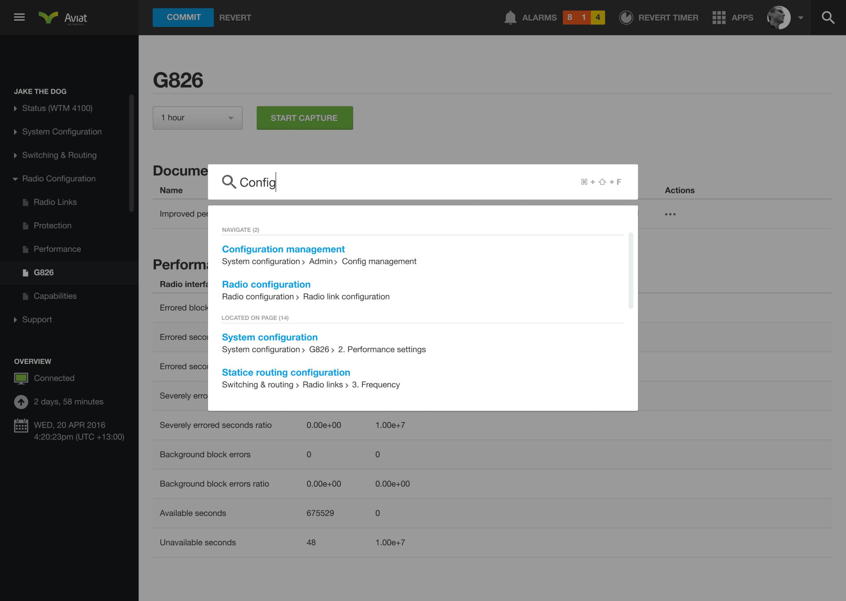Open the orange alarm count 1

tap(584, 18)
